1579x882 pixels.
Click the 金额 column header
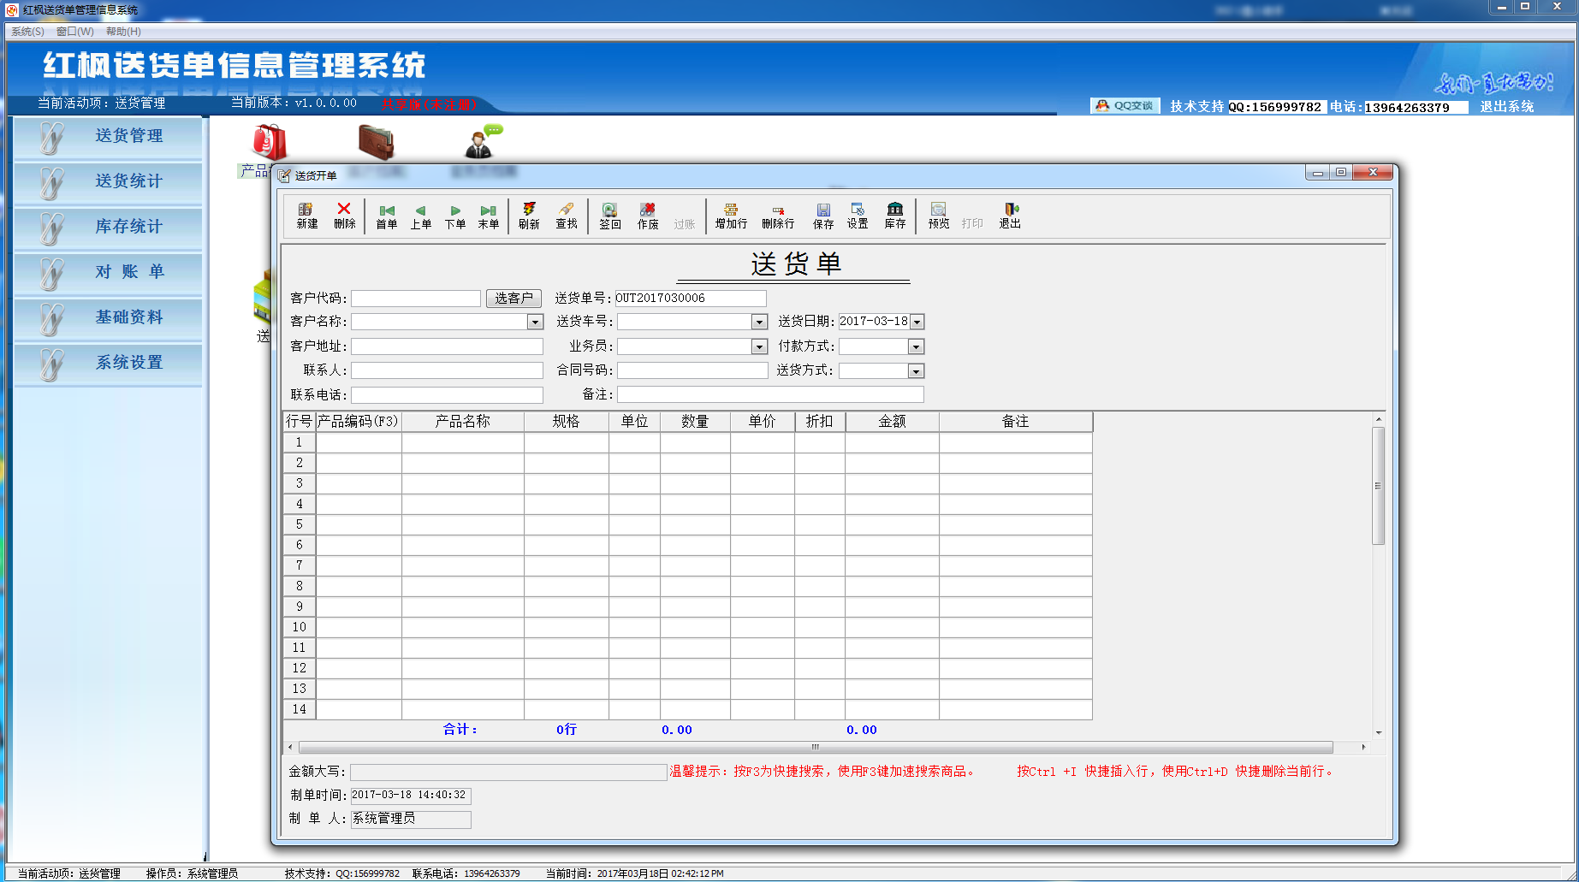click(x=892, y=422)
